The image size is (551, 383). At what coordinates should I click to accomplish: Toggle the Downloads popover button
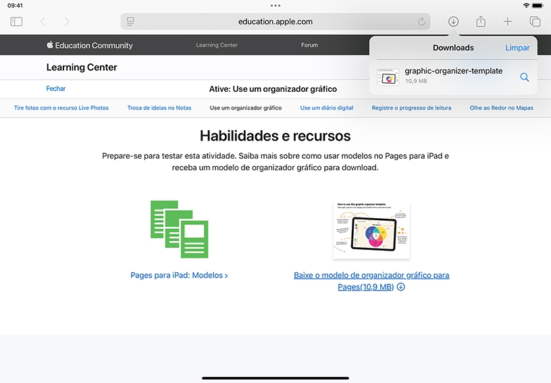[x=453, y=22]
